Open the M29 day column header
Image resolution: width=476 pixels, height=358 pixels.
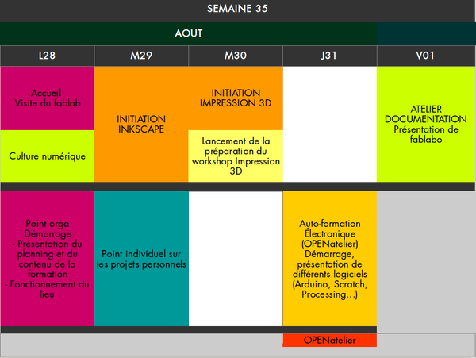(x=141, y=56)
